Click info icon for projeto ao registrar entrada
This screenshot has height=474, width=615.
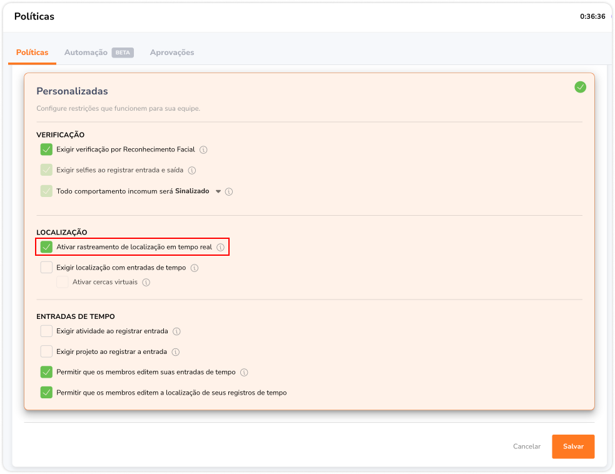coord(176,352)
